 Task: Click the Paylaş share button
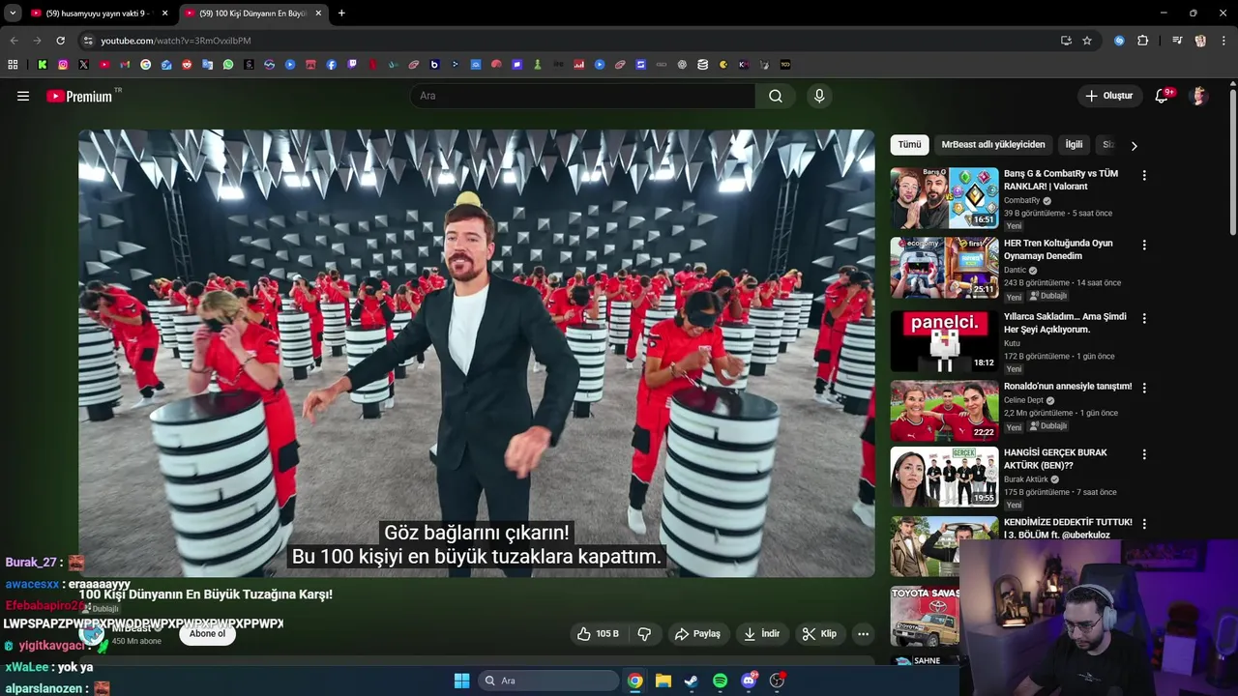[x=697, y=634]
